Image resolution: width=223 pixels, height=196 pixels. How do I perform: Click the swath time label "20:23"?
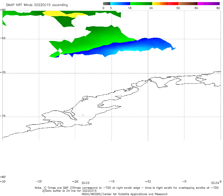tap(85, 183)
